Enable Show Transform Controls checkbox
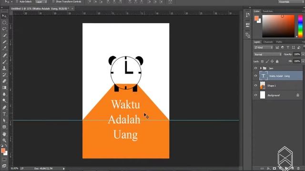This screenshot has width=305, height=171. [x=53, y=1]
